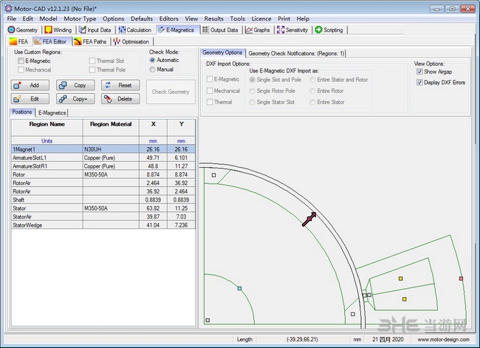This screenshot has height=348, width=480.
Task: Select the Shaft region row
Action: click(x=103, y=199)
